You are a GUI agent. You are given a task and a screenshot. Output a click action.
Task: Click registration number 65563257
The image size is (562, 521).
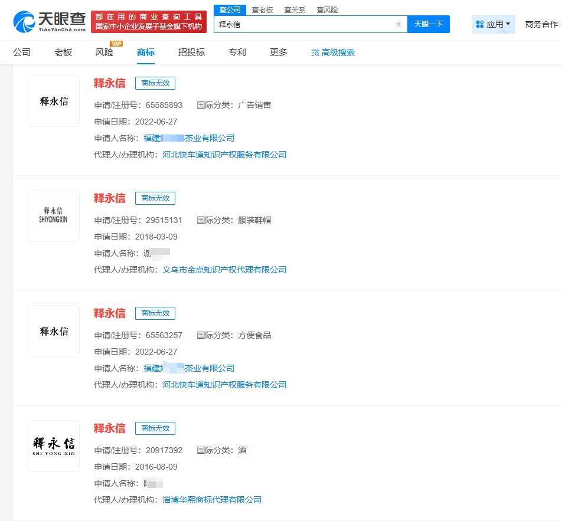point(164,335)
